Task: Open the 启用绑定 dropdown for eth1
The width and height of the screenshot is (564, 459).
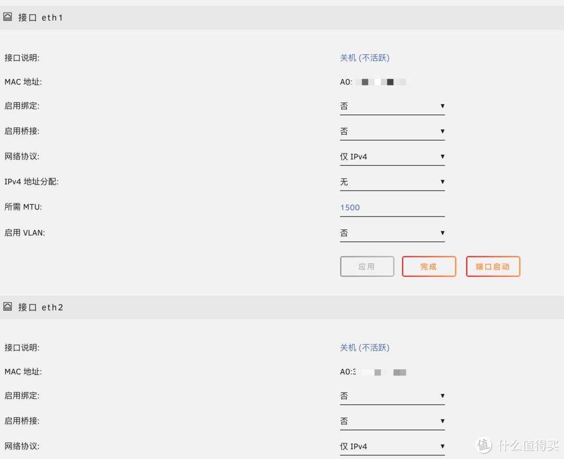Action: pyautogui.click(x=392, y=105)
